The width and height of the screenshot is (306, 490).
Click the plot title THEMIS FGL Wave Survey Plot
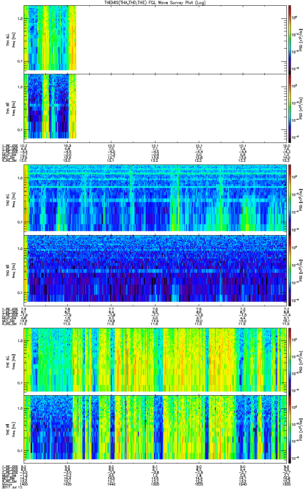[155, 3]
